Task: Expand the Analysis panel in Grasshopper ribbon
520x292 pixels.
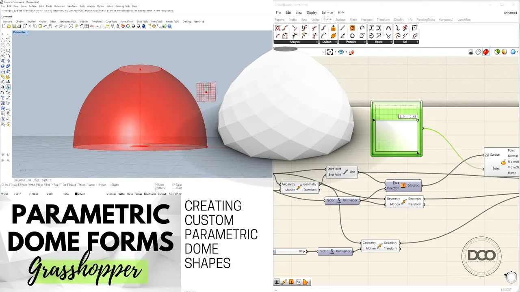Action: tap(317, 42)
